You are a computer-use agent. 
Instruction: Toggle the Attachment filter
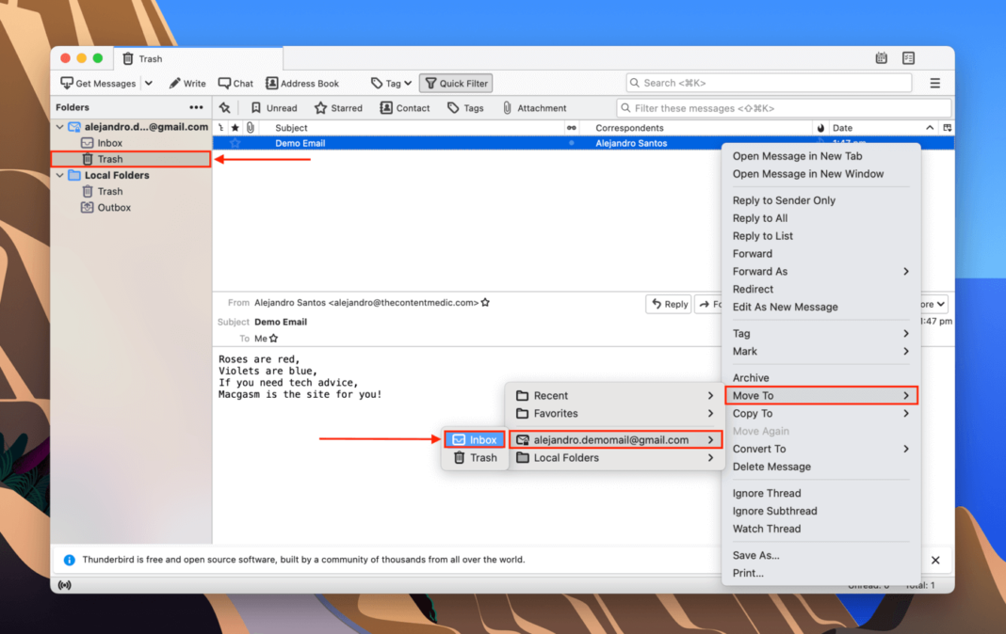pos(534,107)
